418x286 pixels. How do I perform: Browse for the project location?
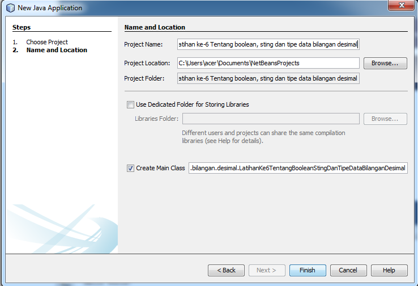tap(385, 64)
